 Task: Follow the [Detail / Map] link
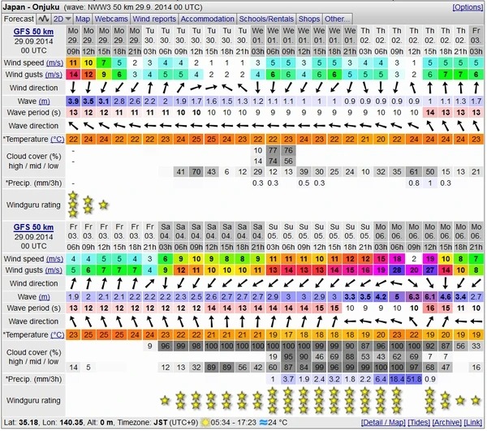[383, 423]
